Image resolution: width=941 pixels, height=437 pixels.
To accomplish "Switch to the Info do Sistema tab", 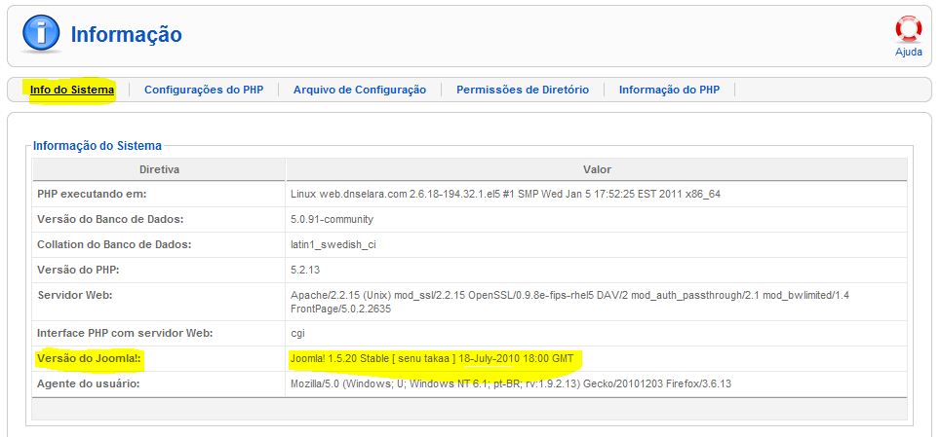I will tap(72, 90).
